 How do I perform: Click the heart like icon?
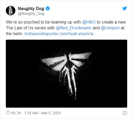(x=8, y=113)
